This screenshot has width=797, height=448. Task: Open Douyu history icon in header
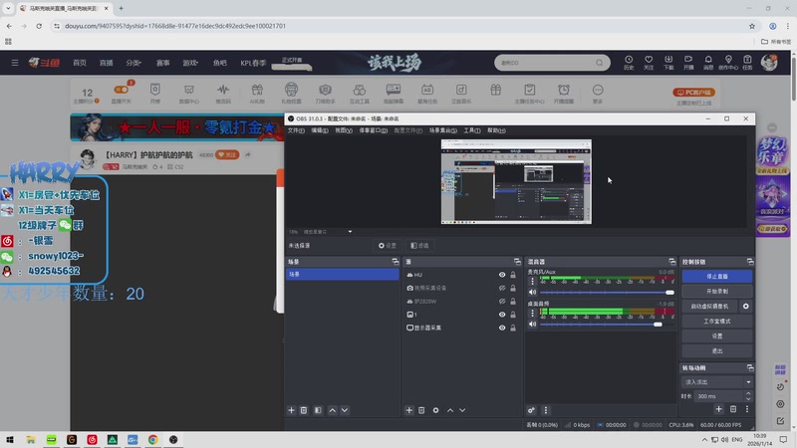click(629, 63)
